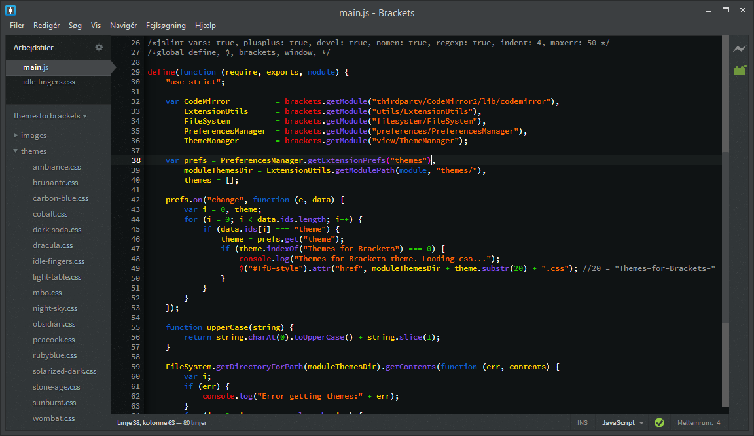754x436 pixels.
Task: Click console.log on line 62
Action: pos(228,396)
